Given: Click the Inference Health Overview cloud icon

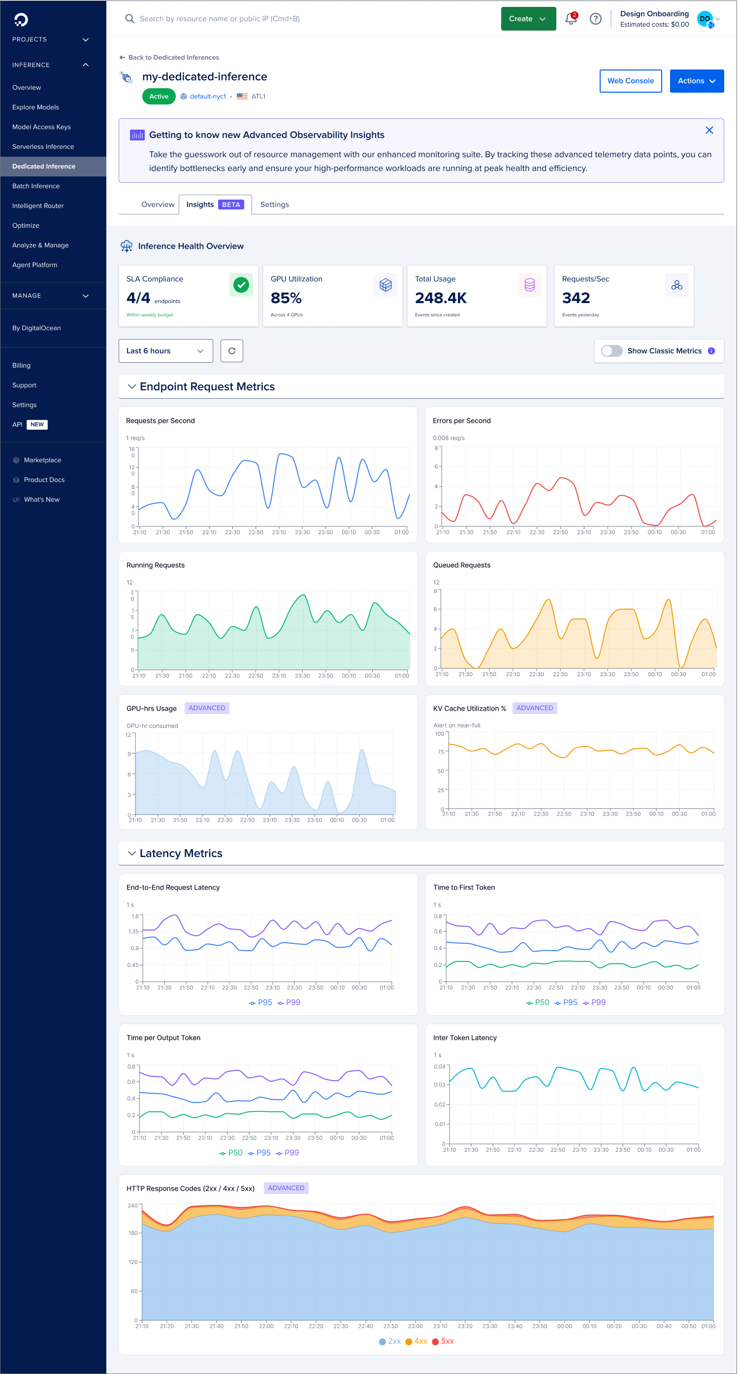Looking at the screenshot, I should click(127, 246).
